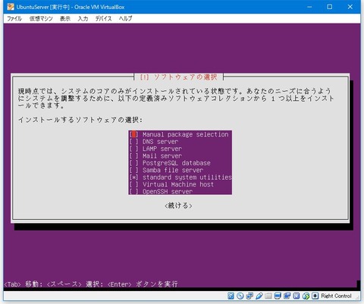Uncheck standard system utilities
Image resolution: width=364 pixels, height=304 pixels.
(133, 177)
